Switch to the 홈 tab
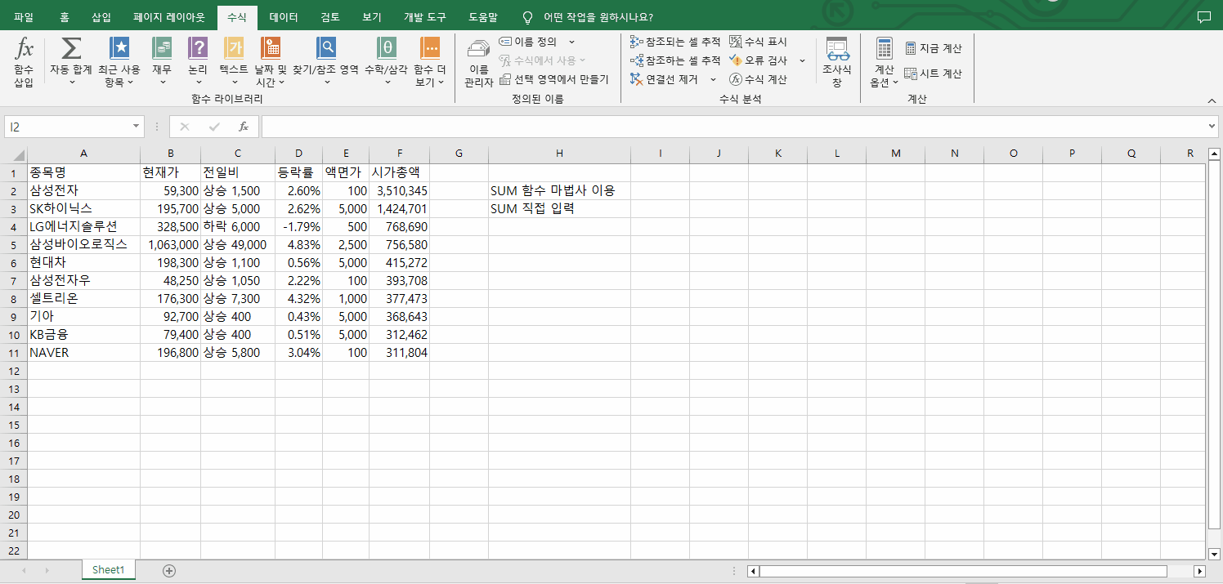The image size is (1223, 584). coord(65,17)
